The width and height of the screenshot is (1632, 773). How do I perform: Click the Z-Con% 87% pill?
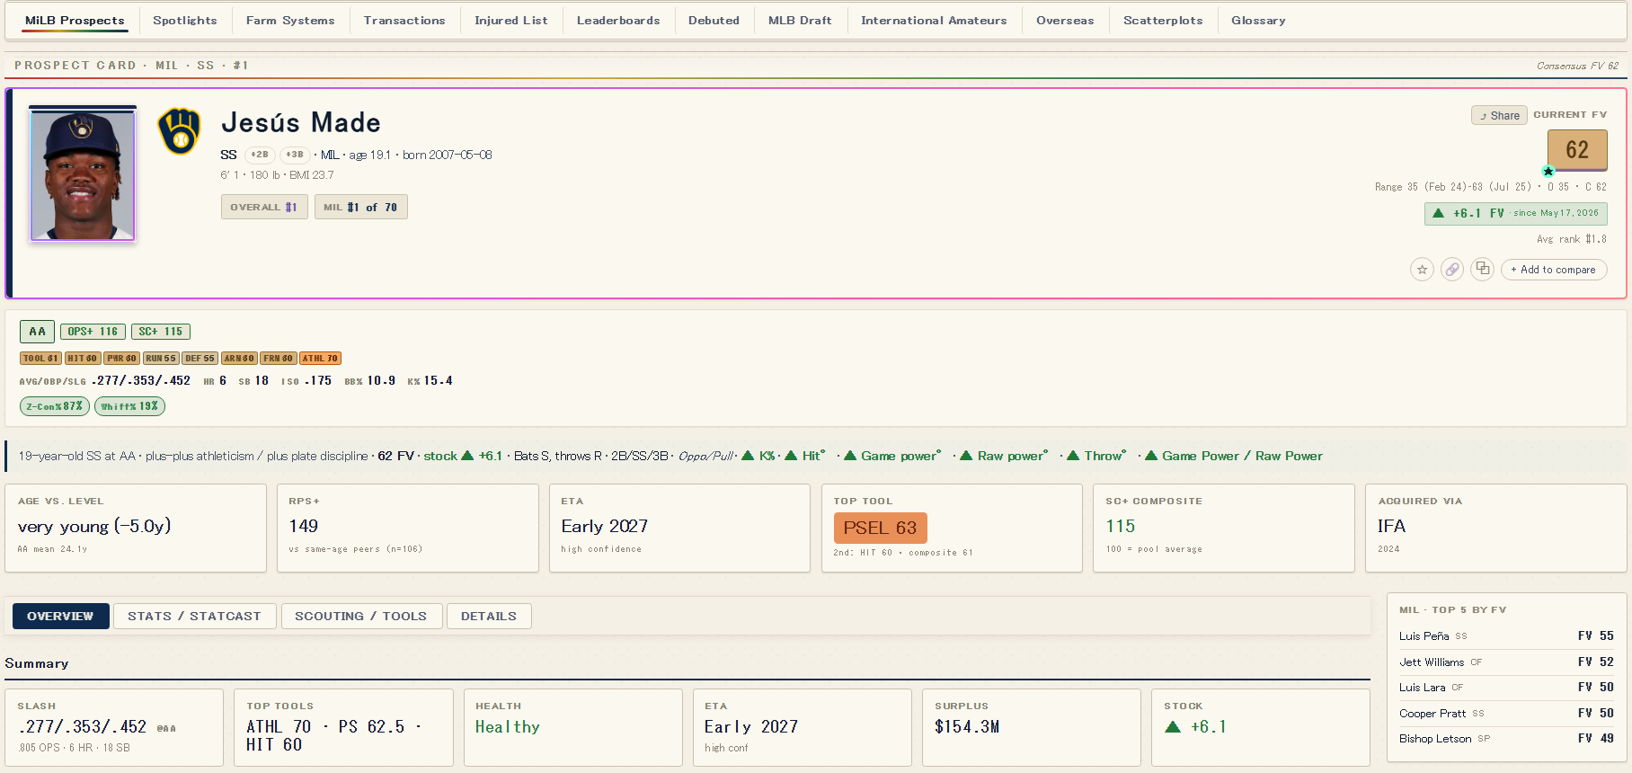tap(55, 406)
